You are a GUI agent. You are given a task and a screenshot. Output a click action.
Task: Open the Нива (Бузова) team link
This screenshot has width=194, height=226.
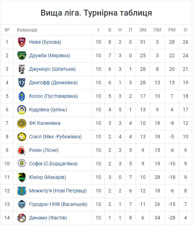coord(45,42)
